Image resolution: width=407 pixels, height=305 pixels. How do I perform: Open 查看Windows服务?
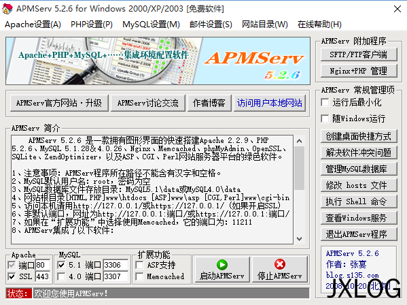(359, 218)
